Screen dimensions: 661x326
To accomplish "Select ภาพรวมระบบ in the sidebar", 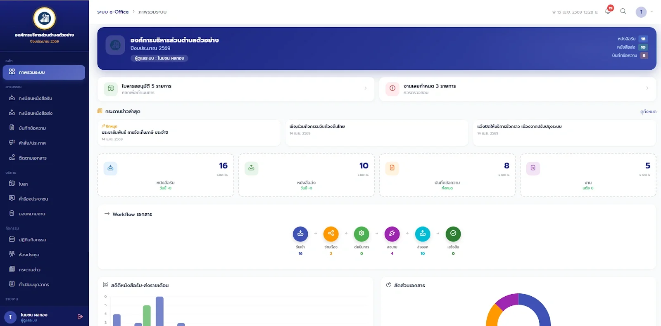I will pyautogui.click(x=44, y=72).
